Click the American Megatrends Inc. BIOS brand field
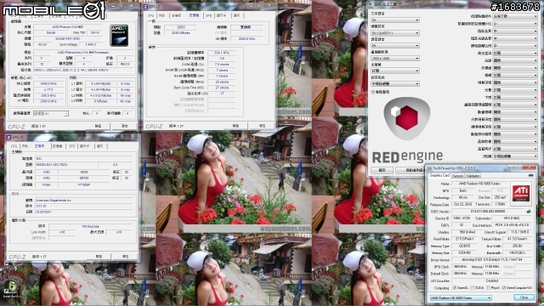544x306 pixels. point(83,201)
